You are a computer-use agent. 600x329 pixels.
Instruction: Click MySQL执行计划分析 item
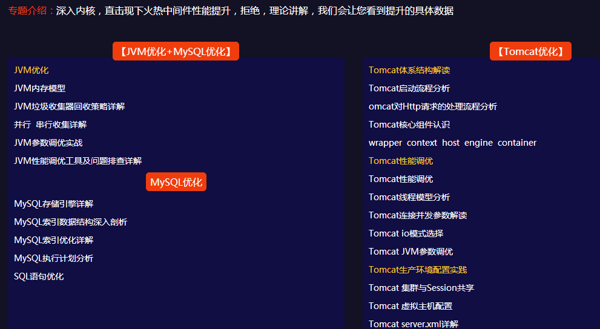coord(54,258)
